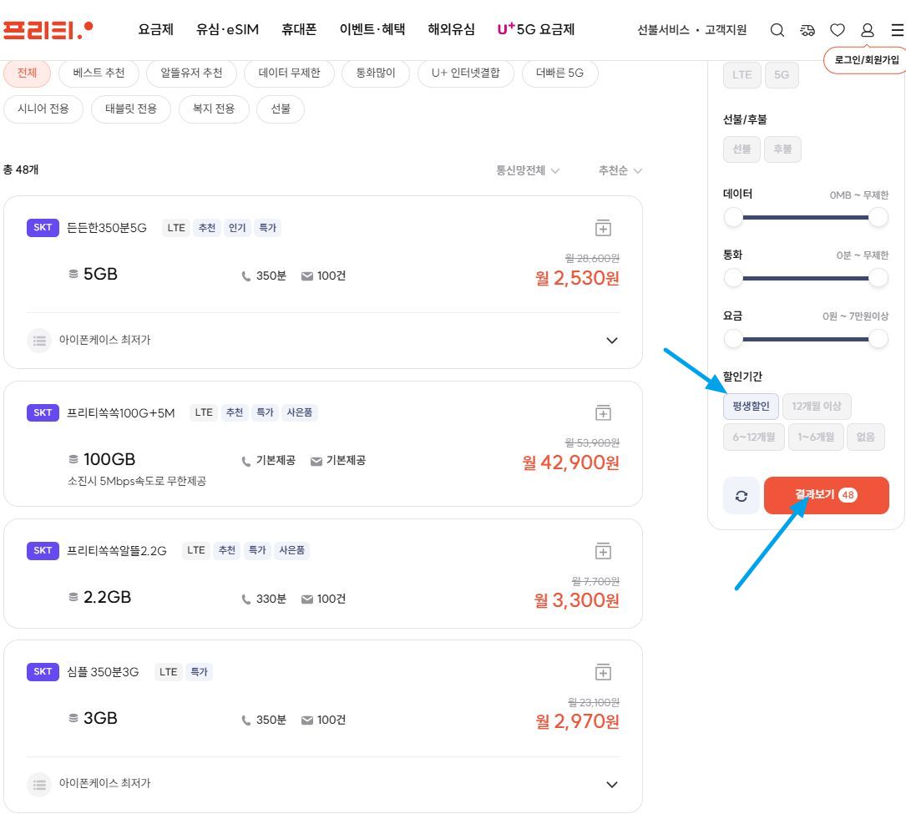Viewport: 906px width, 814px height.
Task: Add 프리티쏙쏙알뜰2.2G plan to compare
Action: [603, 551]
